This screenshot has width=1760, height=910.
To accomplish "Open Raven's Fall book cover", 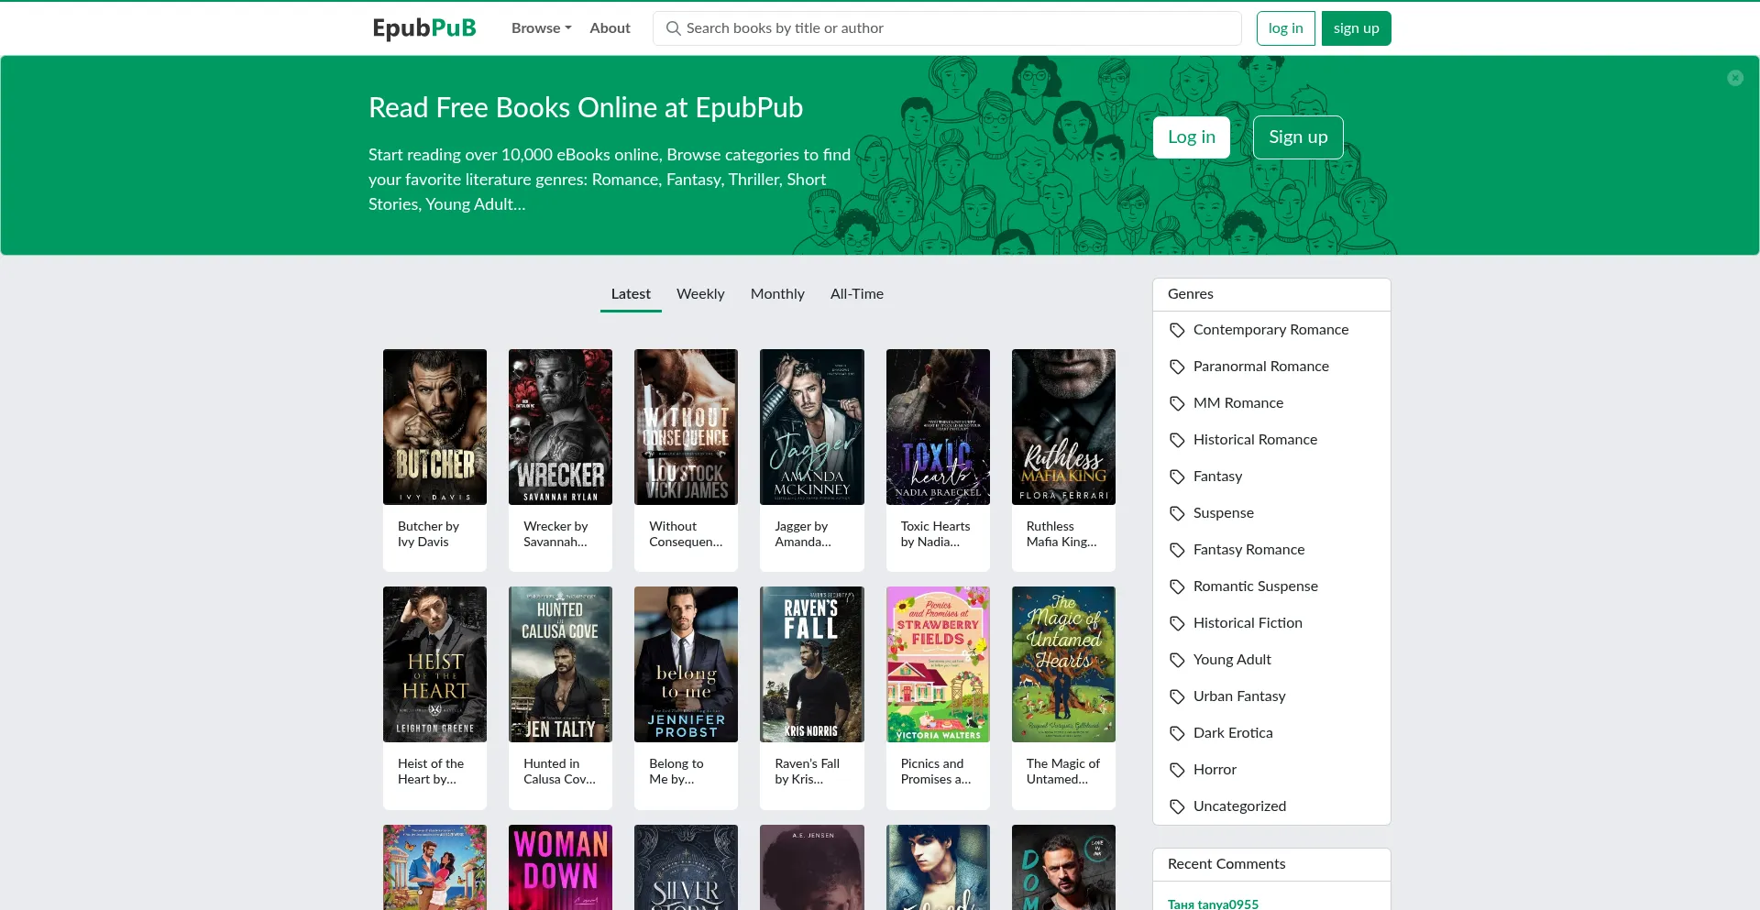I will [x=811, y=664].
